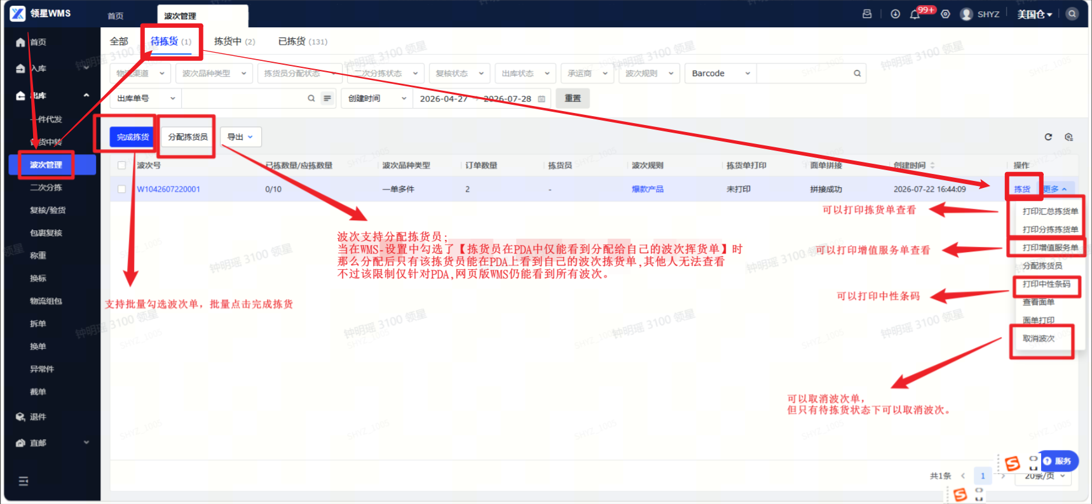Viewport: 1092px width, 504px height.
Task: Click the 重置 reset button
Action: (x=573, y=98)
